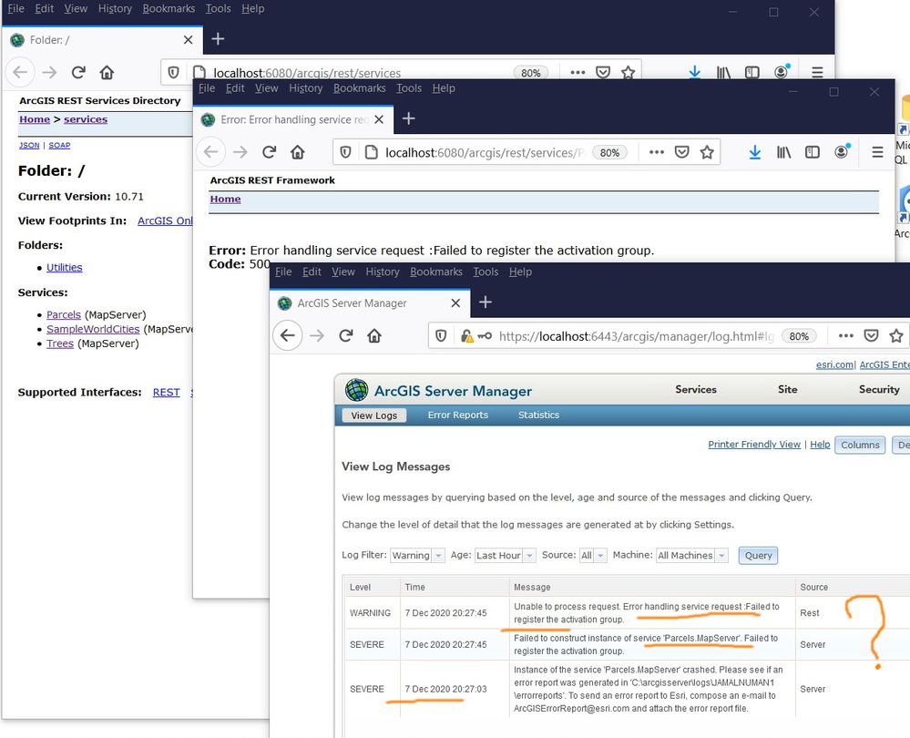Open Trees MapServer service link
Viewport: 910px width, 738px height.
point(60,343)
